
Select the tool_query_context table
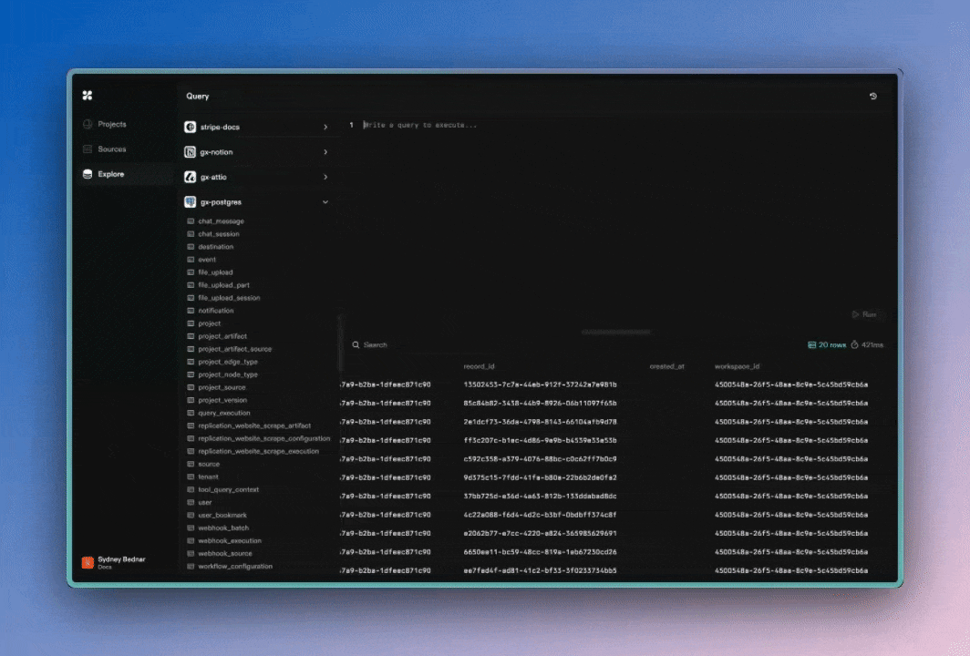(x=228, y=489)
